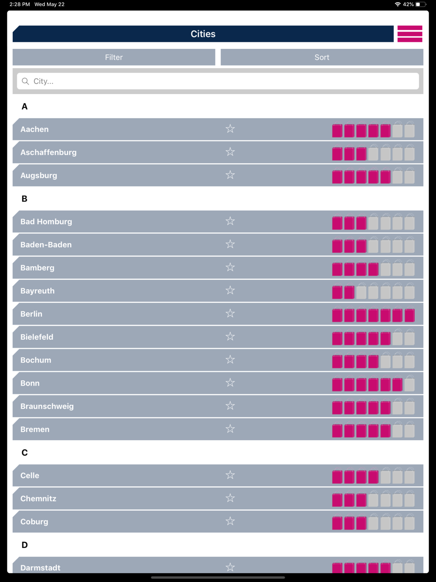This screenshot has height=582, width=436.
Task: Open the pink hamburger menu
Action: tap(409, 34)
